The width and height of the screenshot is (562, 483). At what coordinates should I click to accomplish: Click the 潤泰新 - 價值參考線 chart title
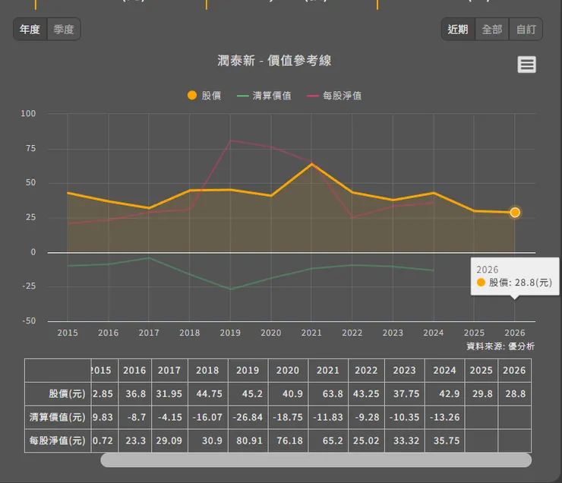tap(274, 61)
